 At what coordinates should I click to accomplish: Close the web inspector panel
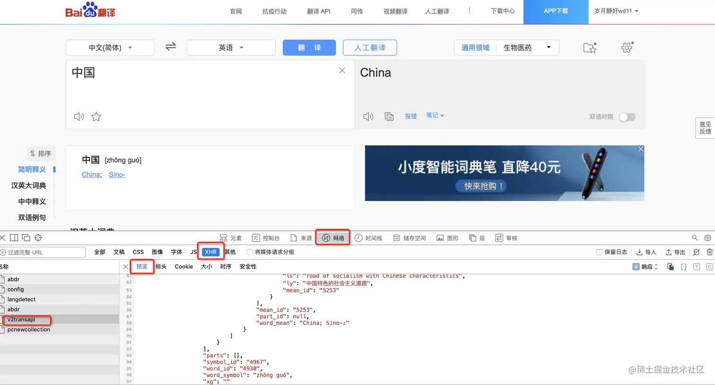tap(2, 237)
